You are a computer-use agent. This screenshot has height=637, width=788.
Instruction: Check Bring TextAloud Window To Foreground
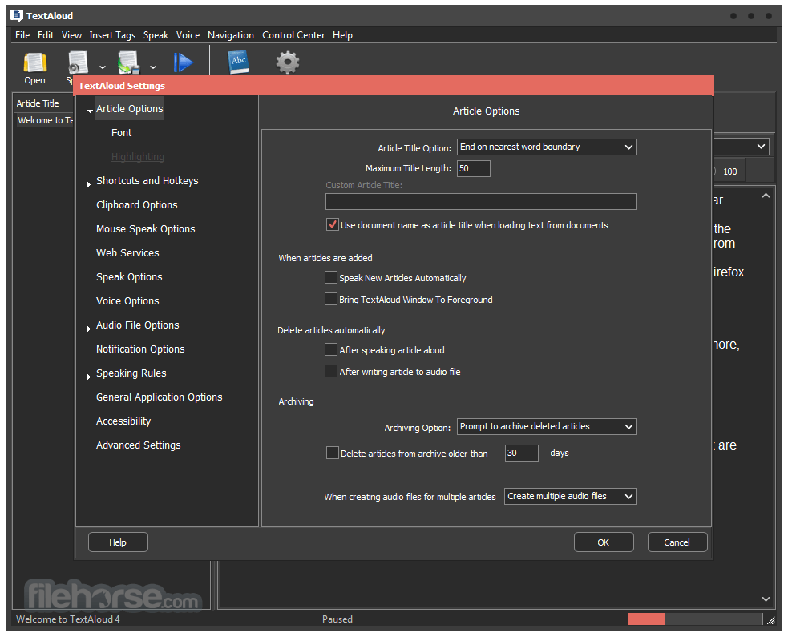(x=331, y=299)
